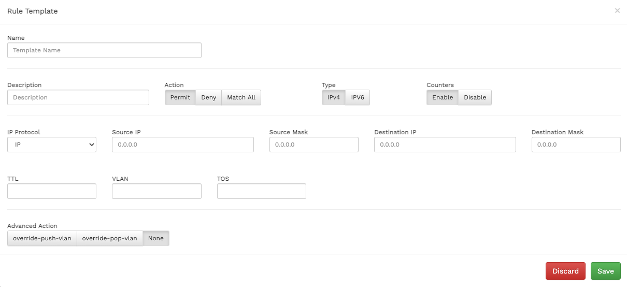
Task: Set action to Deny
Action: click(x=208, y=97)
